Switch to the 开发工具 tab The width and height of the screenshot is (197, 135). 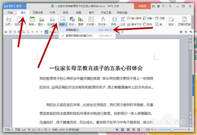tap(106, 12)
